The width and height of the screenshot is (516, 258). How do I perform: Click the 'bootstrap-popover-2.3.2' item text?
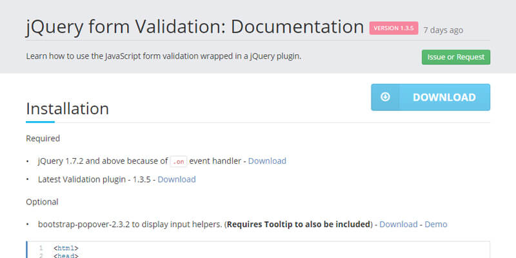(x=86, y=224)
